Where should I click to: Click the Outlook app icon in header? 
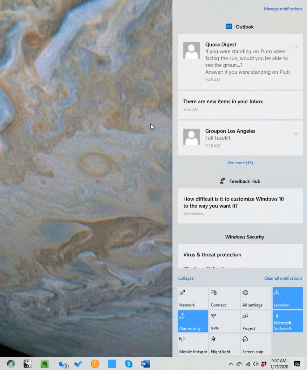point(229,26)
